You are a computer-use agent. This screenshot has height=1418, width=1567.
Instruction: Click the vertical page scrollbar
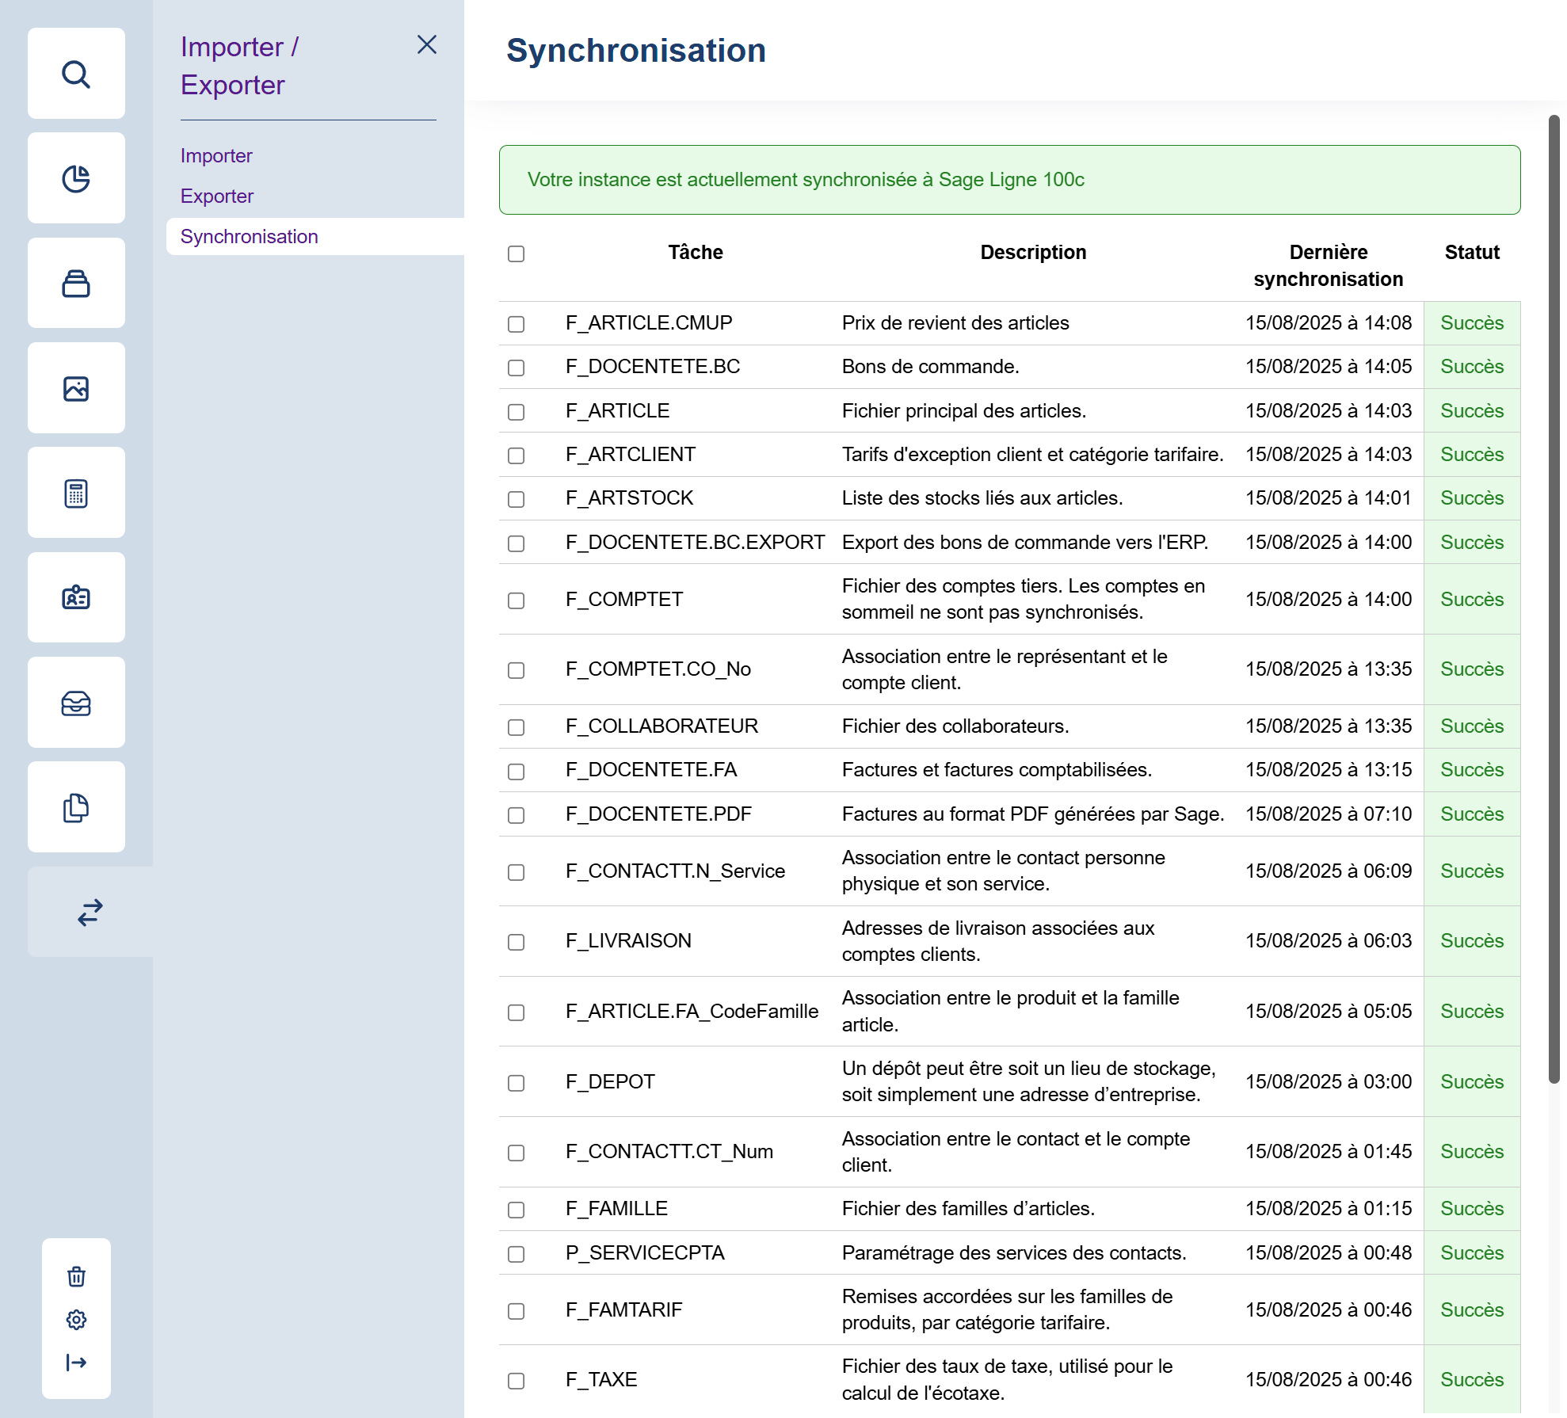pyautogui.click(x=1554, y=599)
